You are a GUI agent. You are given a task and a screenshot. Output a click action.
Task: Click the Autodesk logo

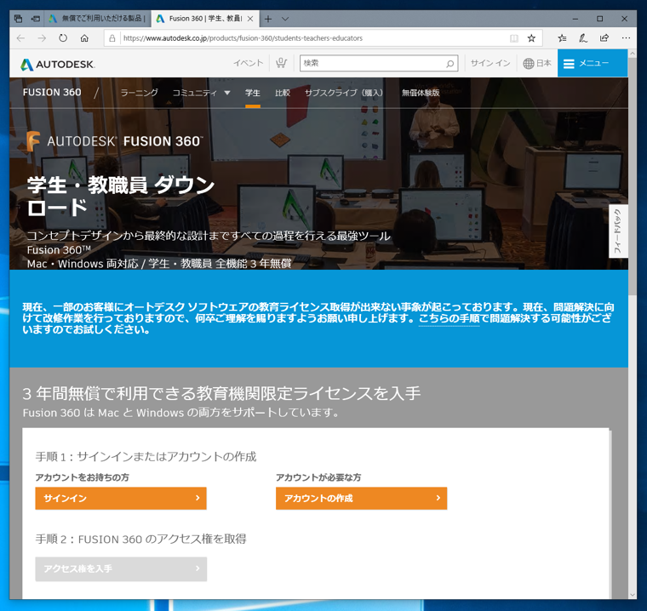(58, 65)
